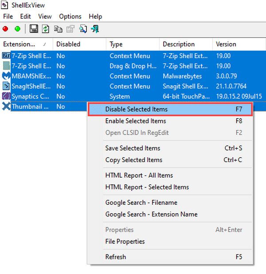This screenshot has height=274, width=266.
Task: Click the Copy Selected Items toolbar icon
Action: click(58, 29)
